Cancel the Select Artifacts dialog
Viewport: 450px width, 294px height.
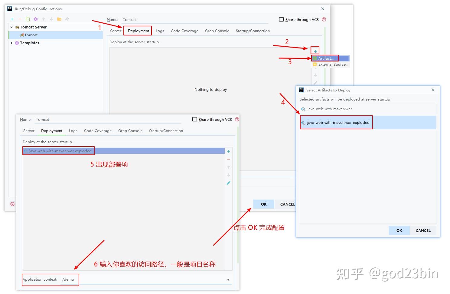423,230
